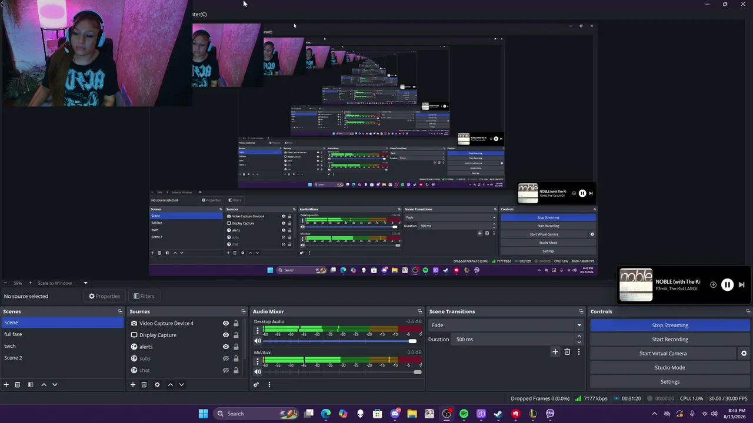Move the selected source down
The height and width of the screenshot is (423, 753).
pyautogui.click(x=181, y=385)
